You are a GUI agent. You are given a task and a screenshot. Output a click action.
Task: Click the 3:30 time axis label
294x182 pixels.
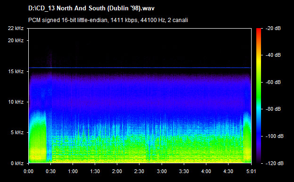(x=184, y=171)
